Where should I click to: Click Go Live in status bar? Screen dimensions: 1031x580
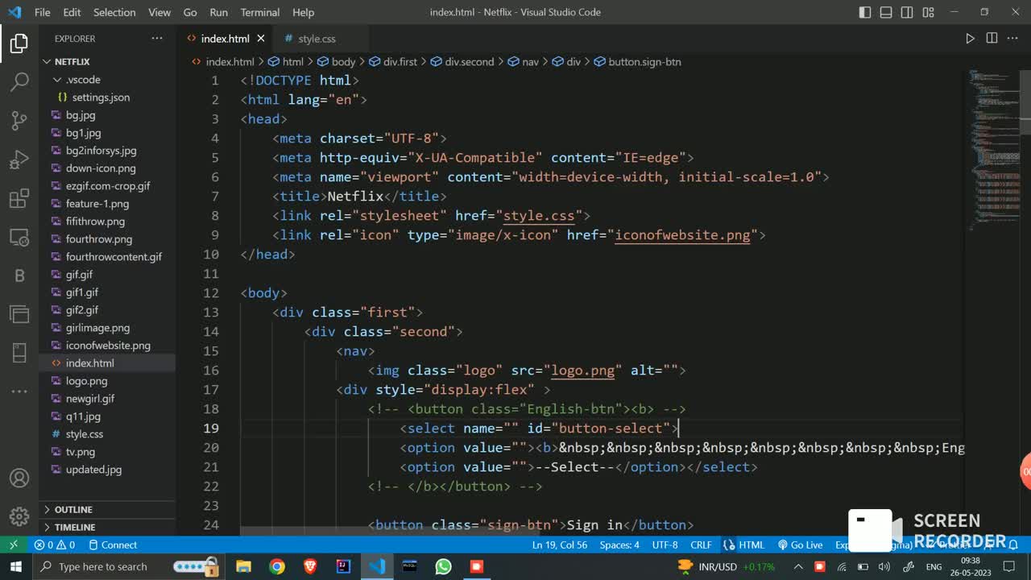pyautogui.click(x=800, y=545)
